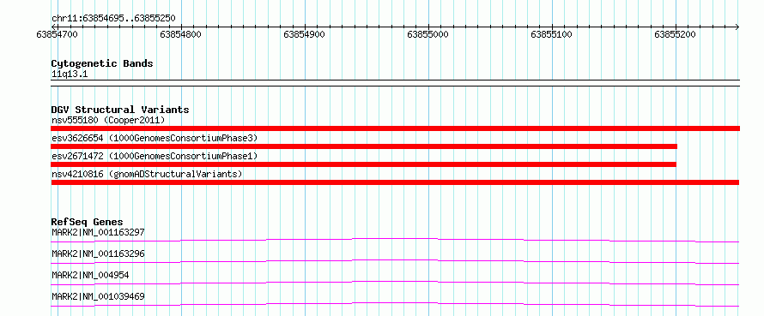Click the right scroll arrow on the ruler
Image resolution: width=764 pixels, height=316 pixels.
[737, 27]
